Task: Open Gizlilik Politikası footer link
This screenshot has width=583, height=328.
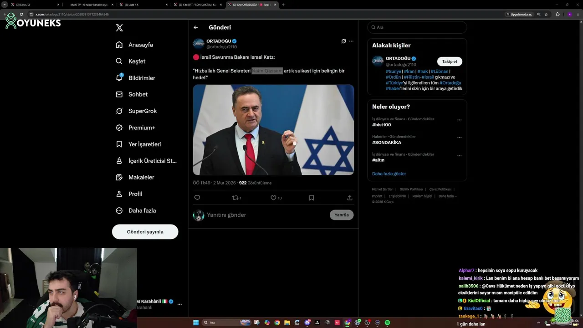Action: tap(411, 189)
